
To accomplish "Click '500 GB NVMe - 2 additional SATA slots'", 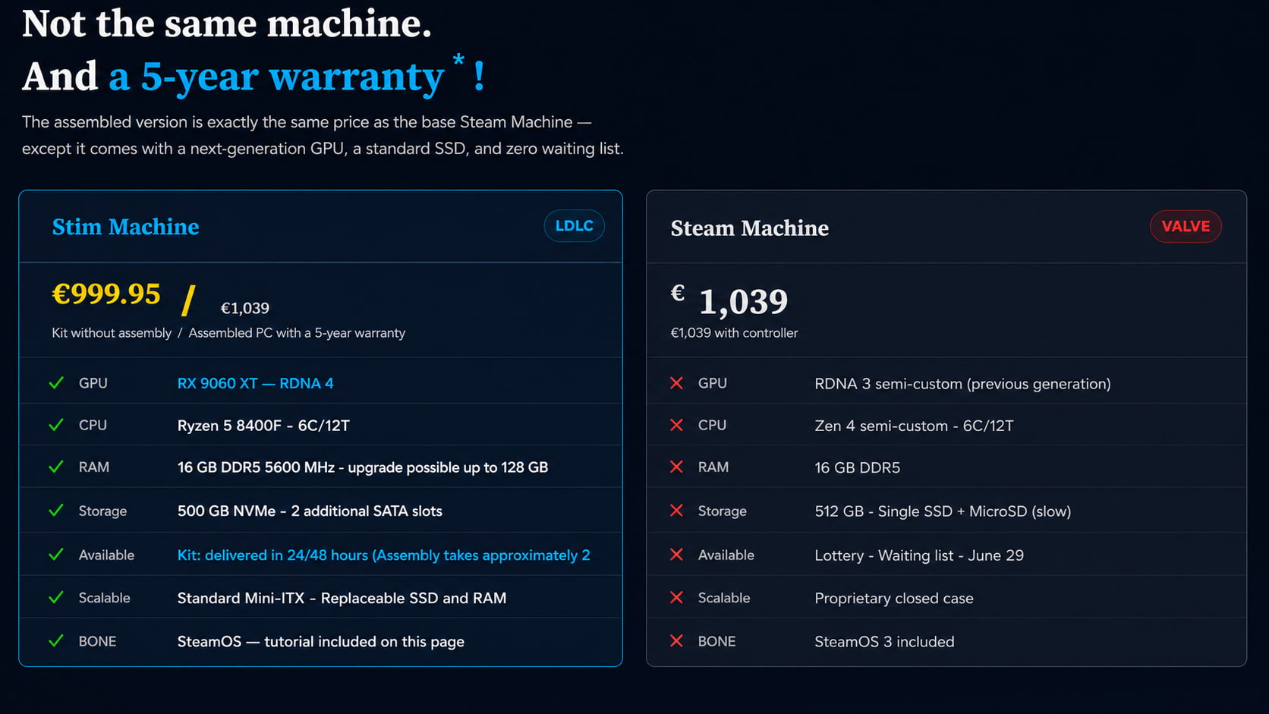I will coord(310,511).
